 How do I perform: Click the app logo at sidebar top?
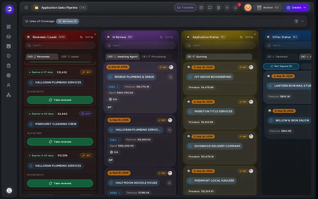tap(9, 9)
